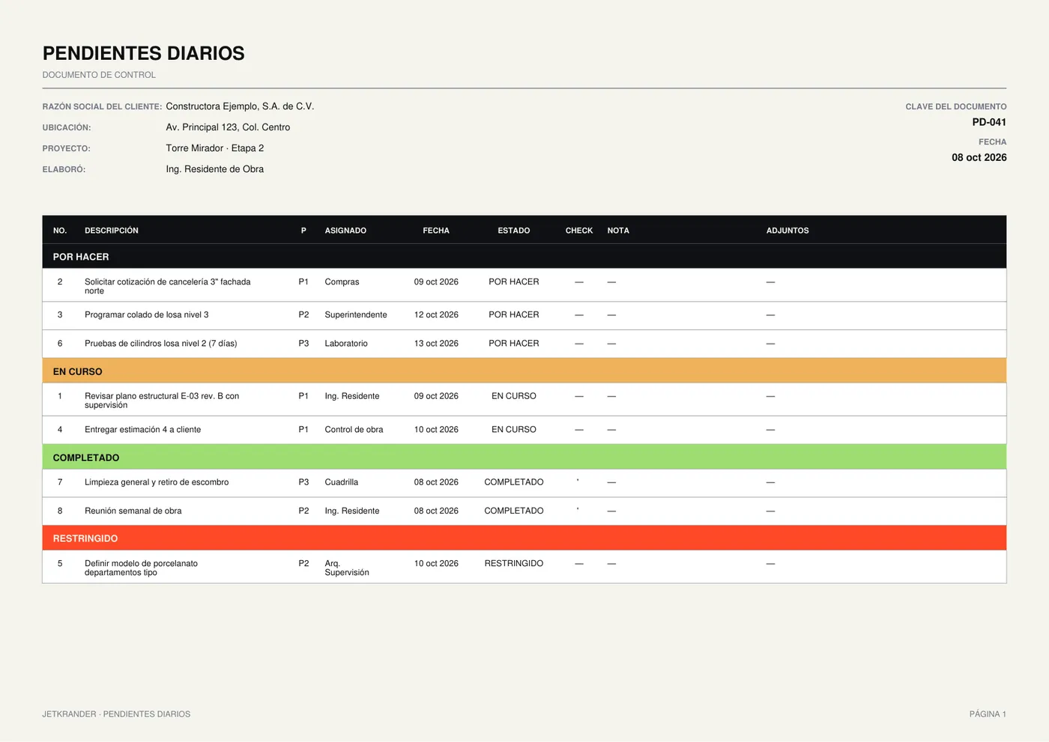Click the red "RESTRINGIDO" section title
Screen dimensions: 1049x742
85,538
